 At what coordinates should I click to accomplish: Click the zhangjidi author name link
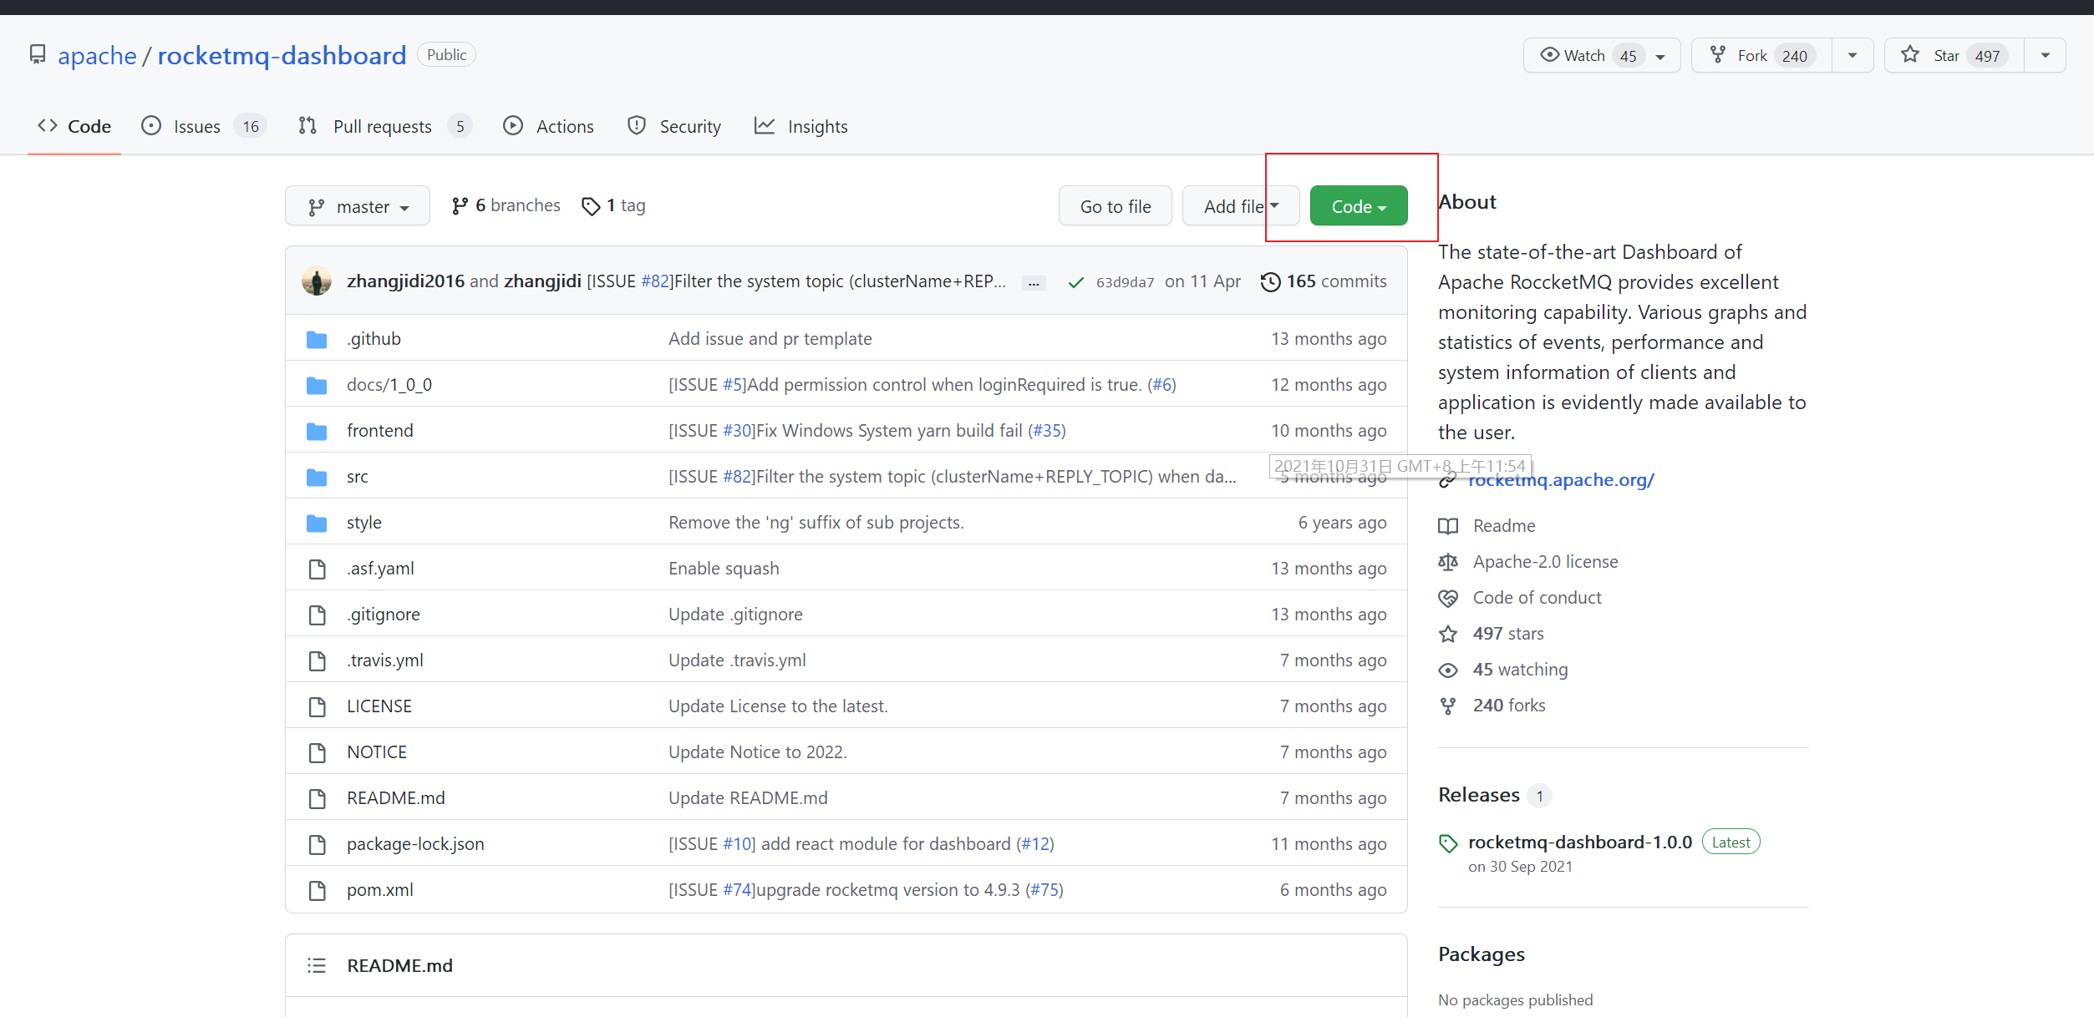[542, 281]
